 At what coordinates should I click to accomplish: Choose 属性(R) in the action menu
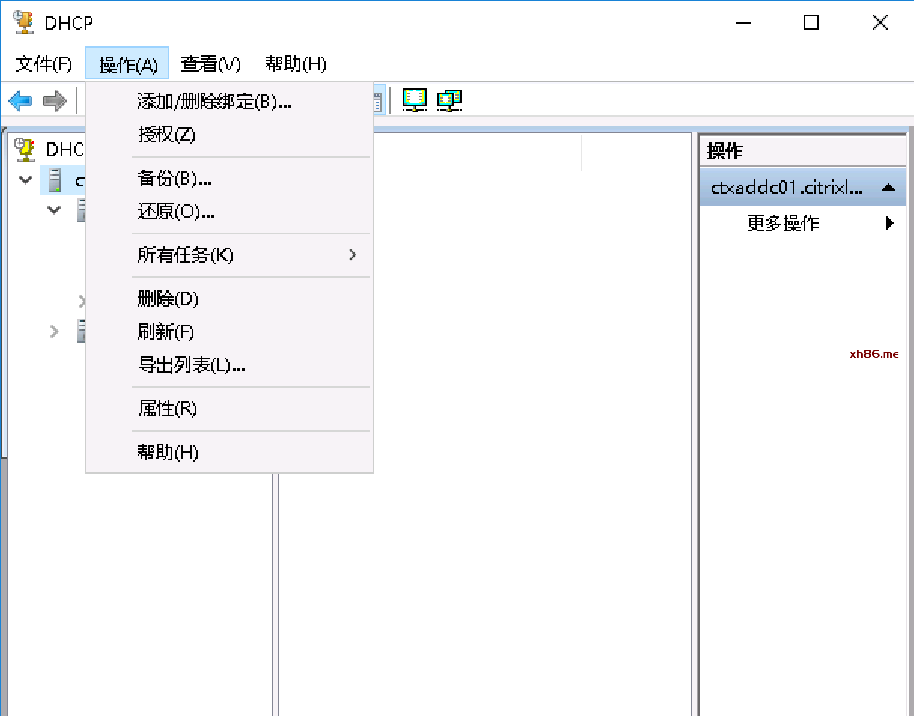(168, 409)
